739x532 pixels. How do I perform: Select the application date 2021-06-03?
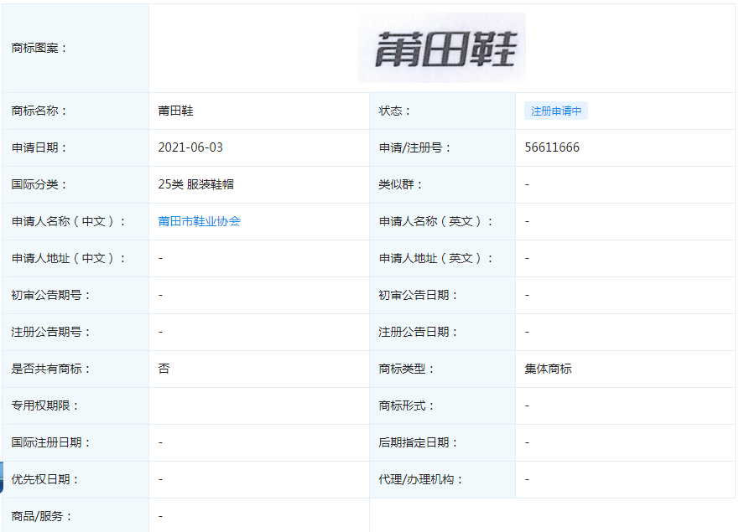[x=190, y=147]
